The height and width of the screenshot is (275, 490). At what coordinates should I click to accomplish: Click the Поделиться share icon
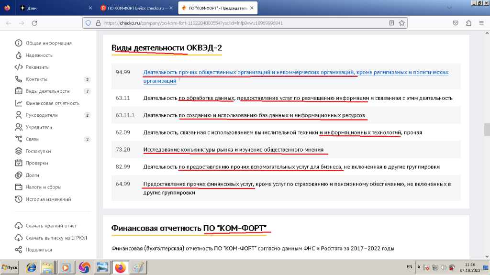(x=19, y=250)
